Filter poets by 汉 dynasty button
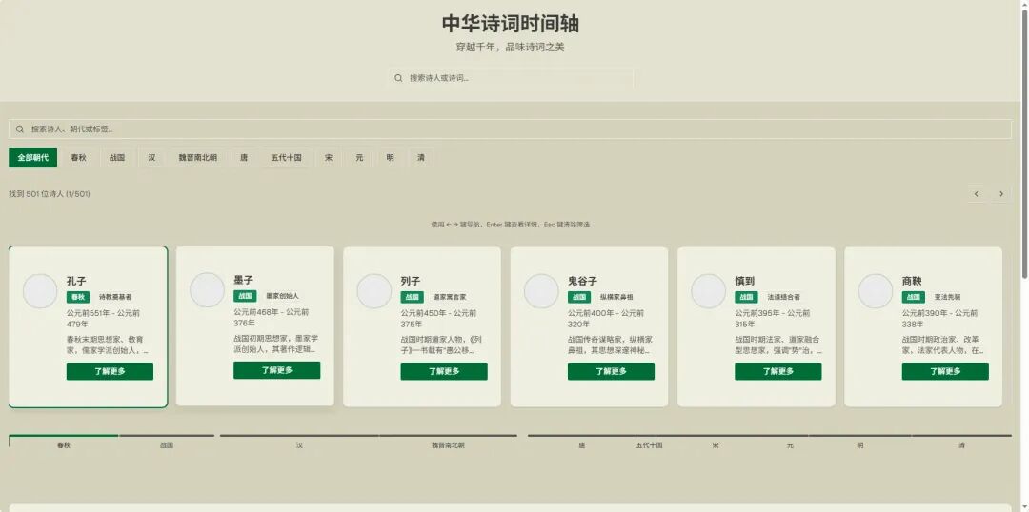1029x512 pixels. click(151, 158)
